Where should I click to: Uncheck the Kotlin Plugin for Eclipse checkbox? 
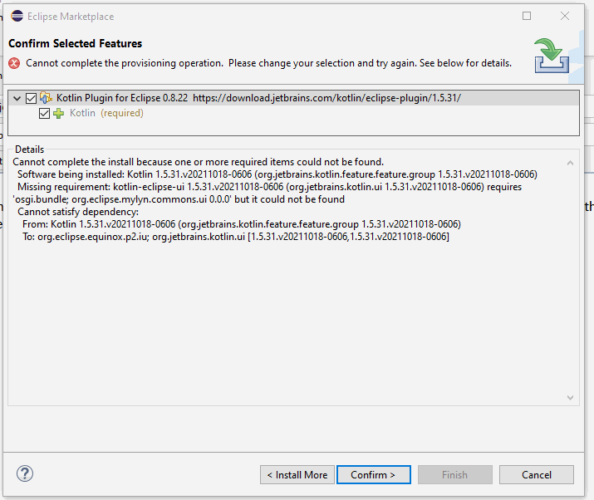point(31,99)
